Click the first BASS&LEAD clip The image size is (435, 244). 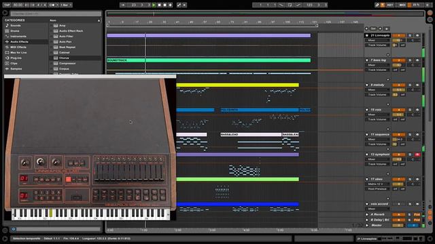[251, 134]
